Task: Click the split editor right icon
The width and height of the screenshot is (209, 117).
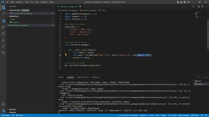Action: 202,6
